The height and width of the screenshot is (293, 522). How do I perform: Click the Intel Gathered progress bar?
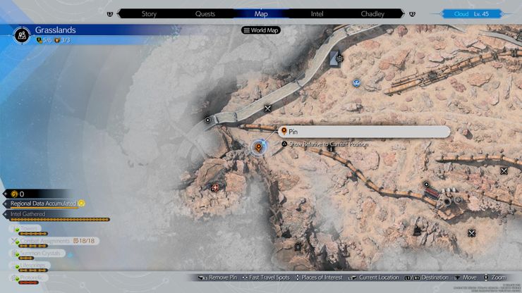pyautogui.click(x=59, y=220)
